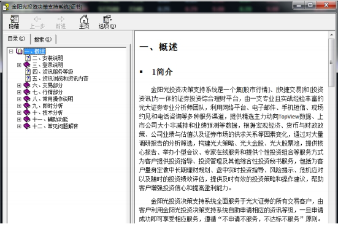Screen dimensions: 338x232
Task: Go to Home (主页) toolbar icon
Action: [x=84, y=19]
